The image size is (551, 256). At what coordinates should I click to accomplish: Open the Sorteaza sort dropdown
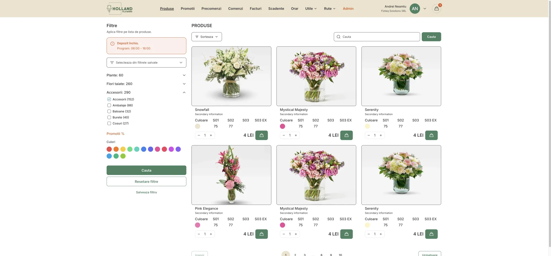[x=207, y=37]
